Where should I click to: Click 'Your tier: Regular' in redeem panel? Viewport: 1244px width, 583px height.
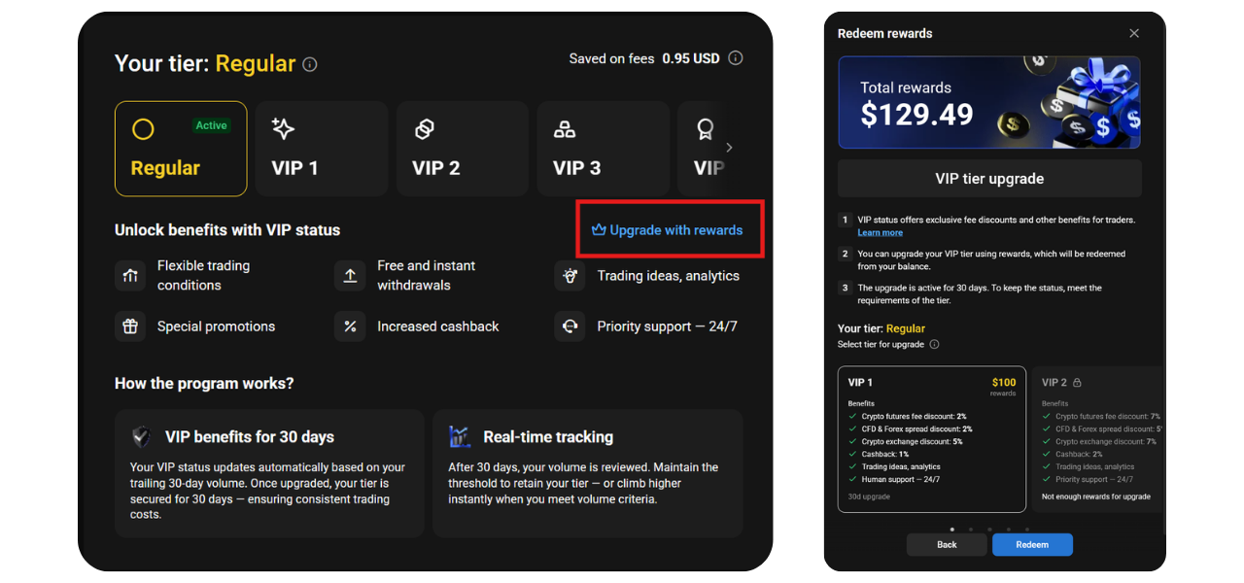pos(881,328)
